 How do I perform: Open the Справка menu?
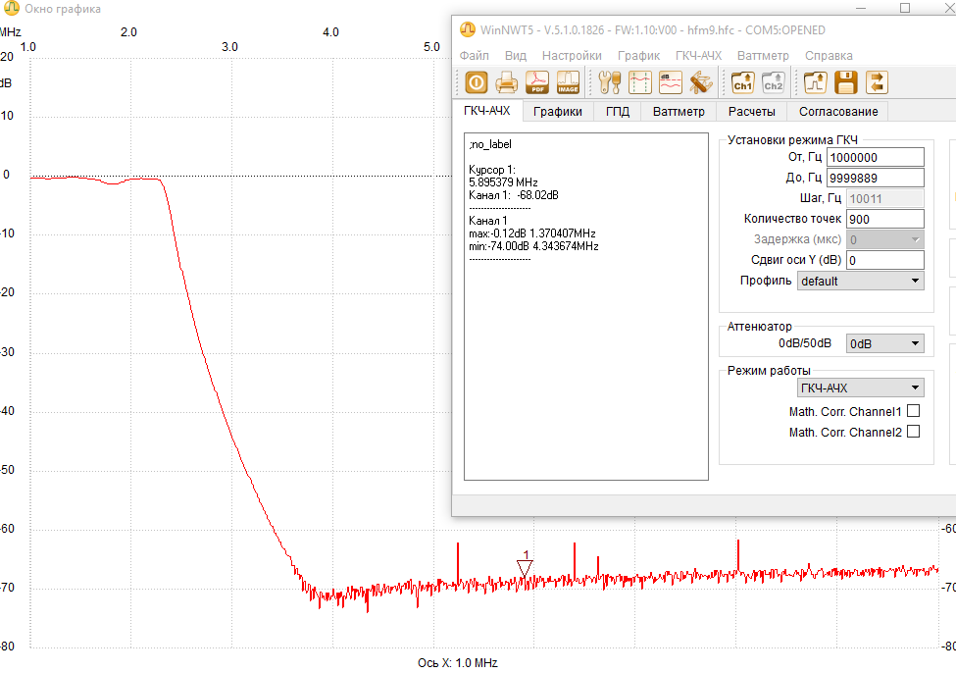click(829, 56)
